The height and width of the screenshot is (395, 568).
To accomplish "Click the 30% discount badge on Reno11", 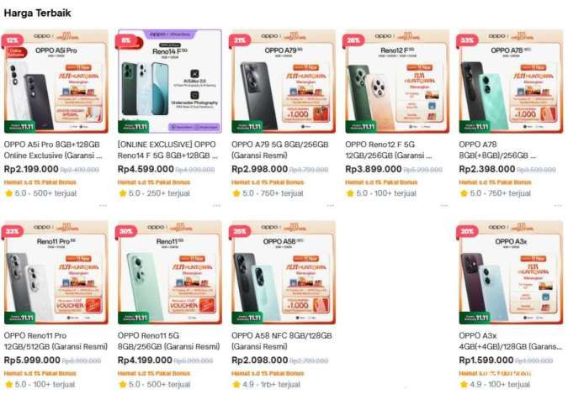I will click(x=126, y=231).
